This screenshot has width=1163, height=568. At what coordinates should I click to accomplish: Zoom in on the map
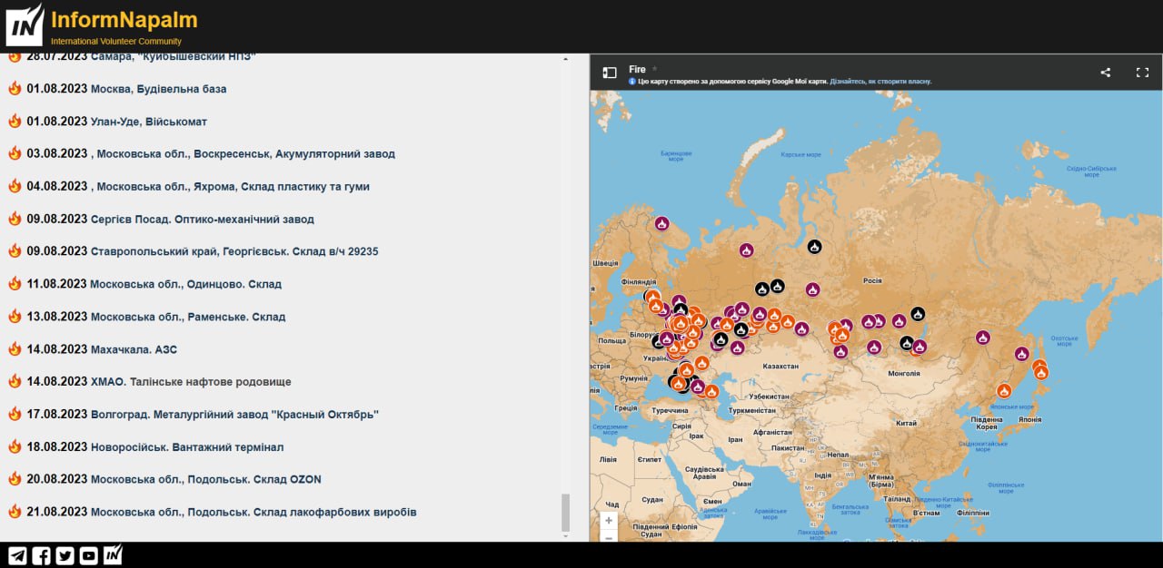pyautogui.click(x=609, y=521)
